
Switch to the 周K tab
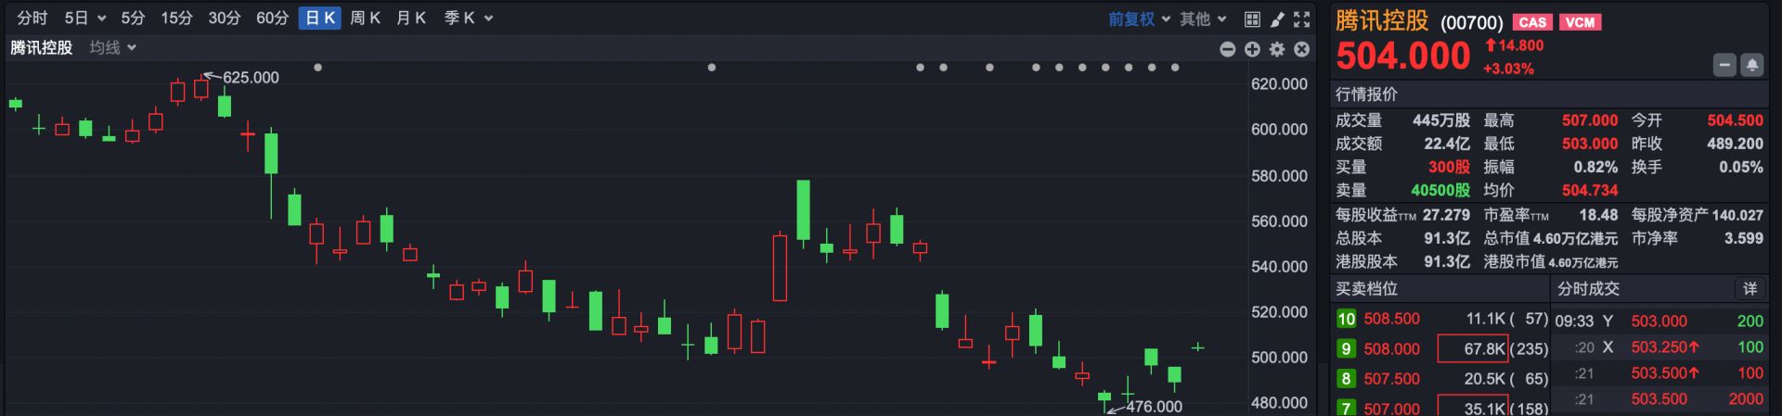pyautogui.click(x=366, y=19)
